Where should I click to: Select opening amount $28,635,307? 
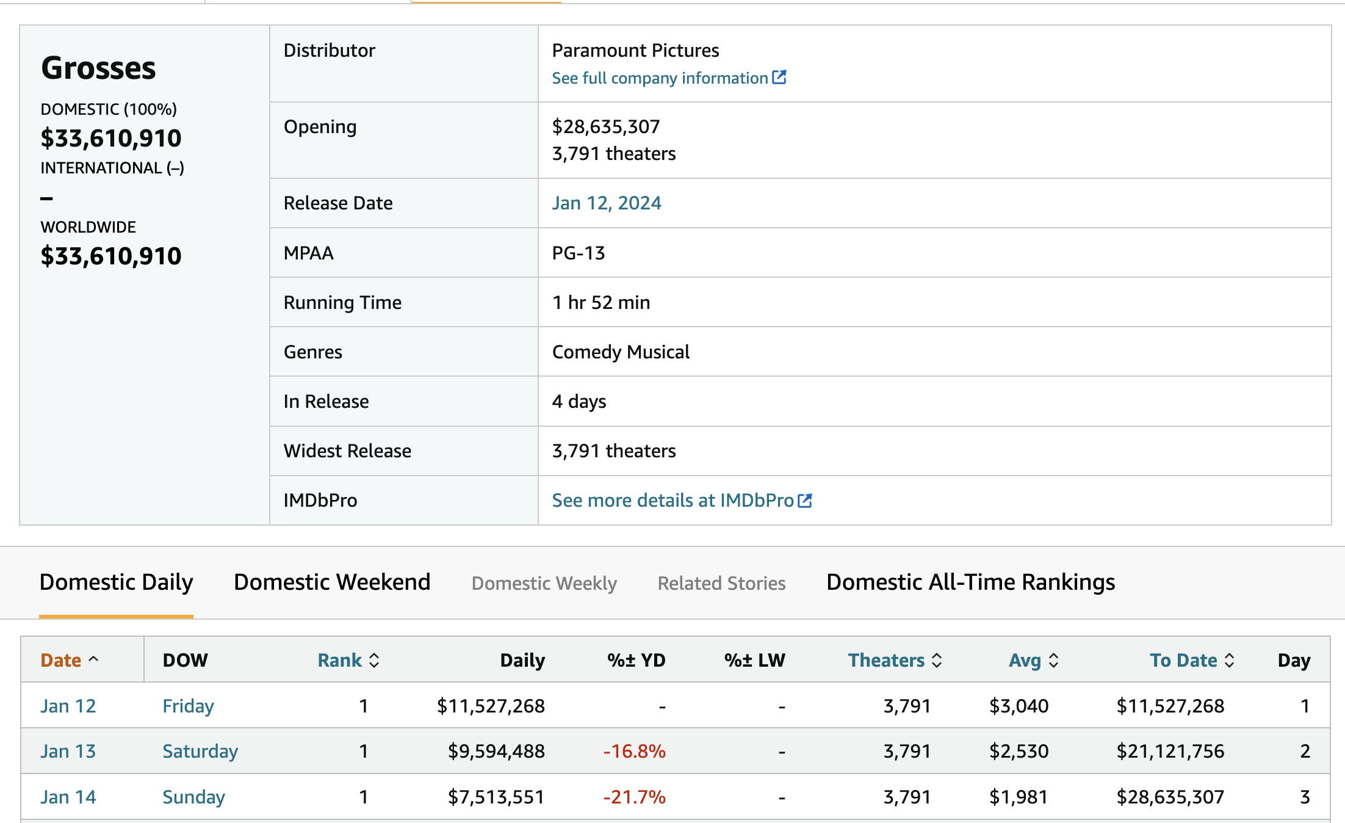pos(606,126)
